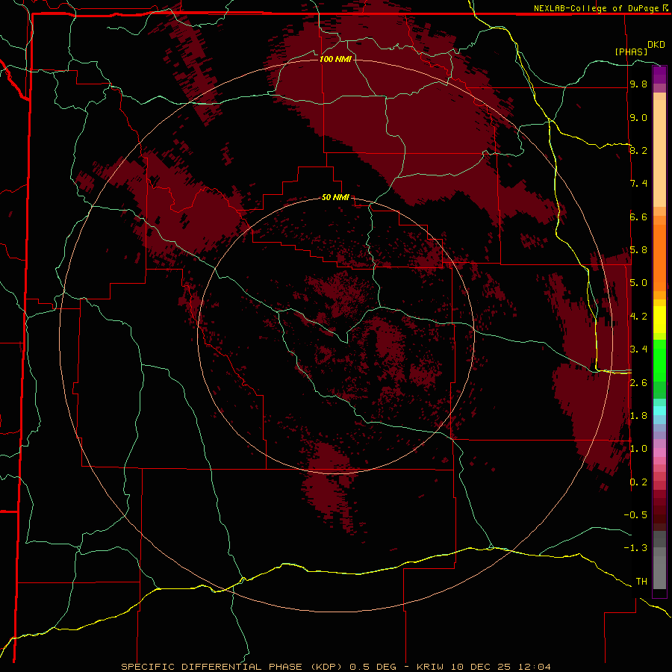Click the [PHAS] label above the color bar
Screen dimensions: 672x672
631,52
